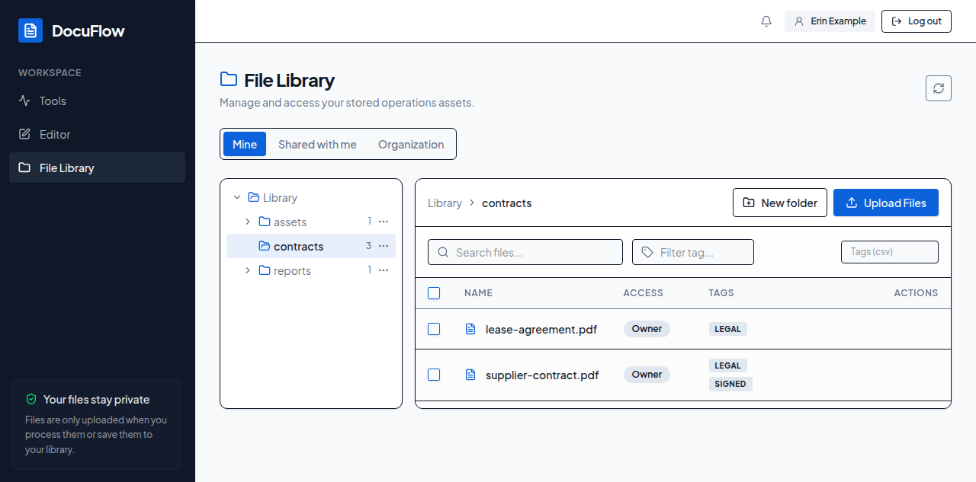Click the supplier-contract.pdf file icon
The image size is (976, 482).
pyautogui.click(x=470, y=375)
